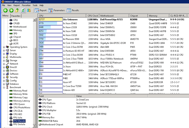
Task: Run Memory Read benchmark
Action: coord(20,91)
